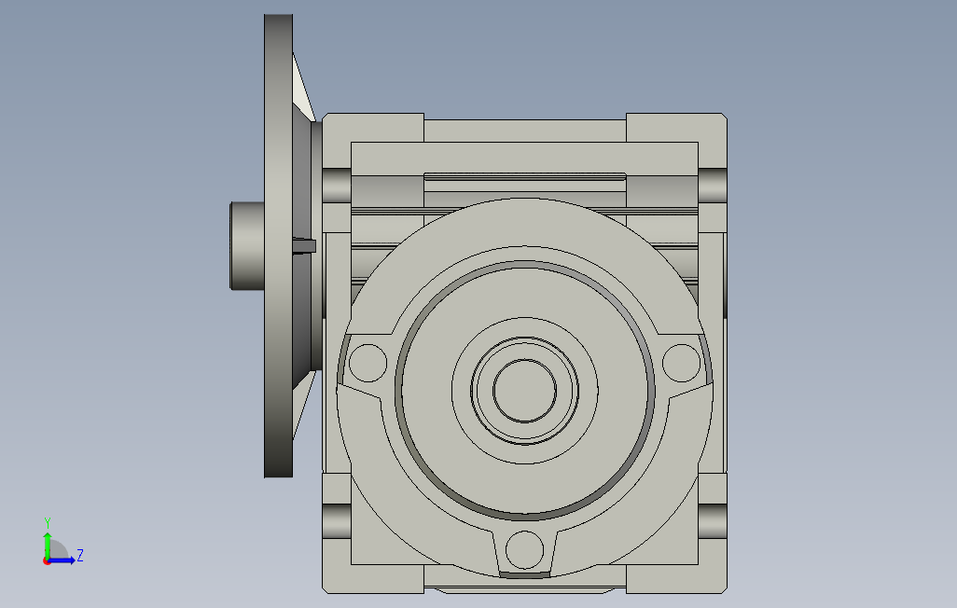
Task: Click the blue Z axis arrow
Action: click(62, 560)
